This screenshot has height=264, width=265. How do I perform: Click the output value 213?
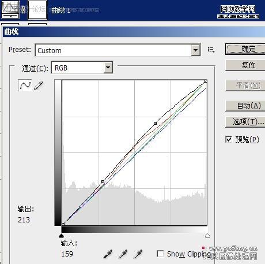[x=24, y=220]
